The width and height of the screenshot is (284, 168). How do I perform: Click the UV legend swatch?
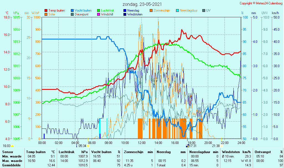tap(204, 11)
